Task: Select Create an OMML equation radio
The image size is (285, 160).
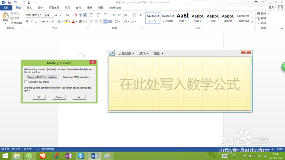Action: coord(61,77)
